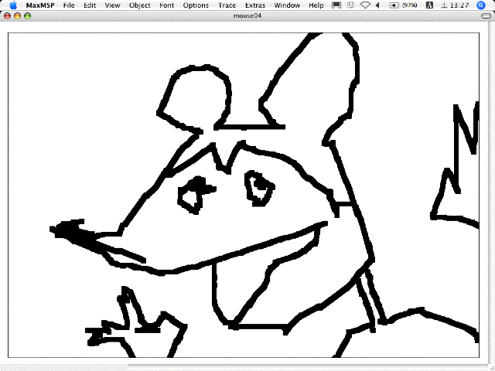The height and width of the screenshot is (371, 495).
Task: Open the Edit menu
Action: point(90,5)
